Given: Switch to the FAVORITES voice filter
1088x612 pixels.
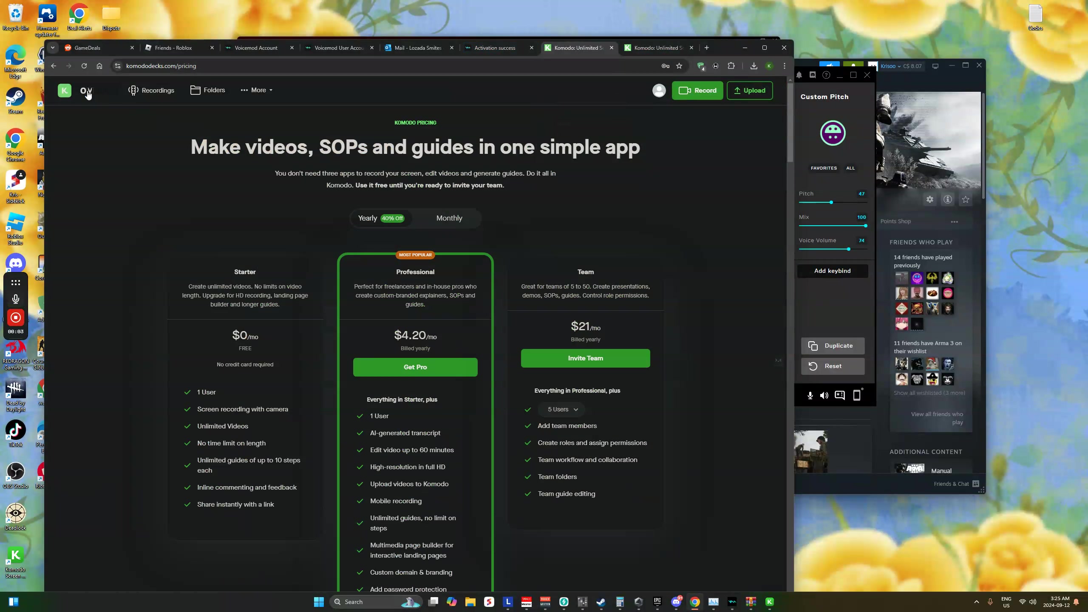Looking at the screenshot, I should pos(824,168).
